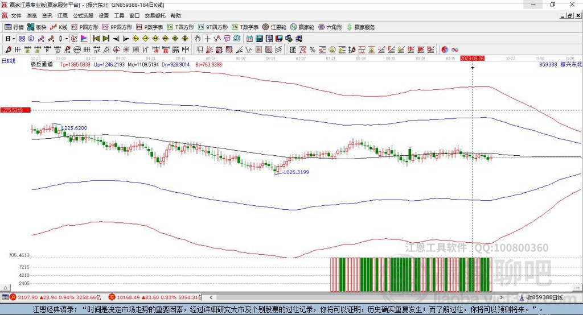Jump to first bar arrow icon
Viewport: 583px width, 315px height.
[x=96, y=39]
